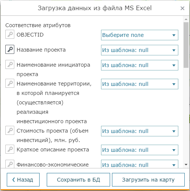Click Загрузить на карту button
This screenshot has width=190, height=191.
click(148, 180)
